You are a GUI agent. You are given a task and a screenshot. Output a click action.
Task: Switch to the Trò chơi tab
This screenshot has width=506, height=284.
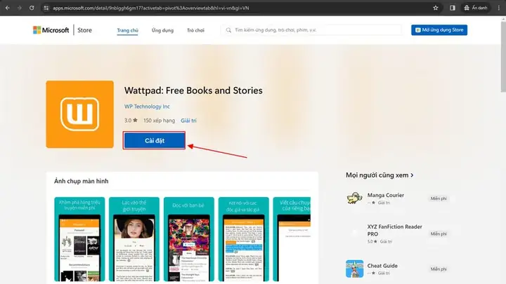(x=195, y=30)
